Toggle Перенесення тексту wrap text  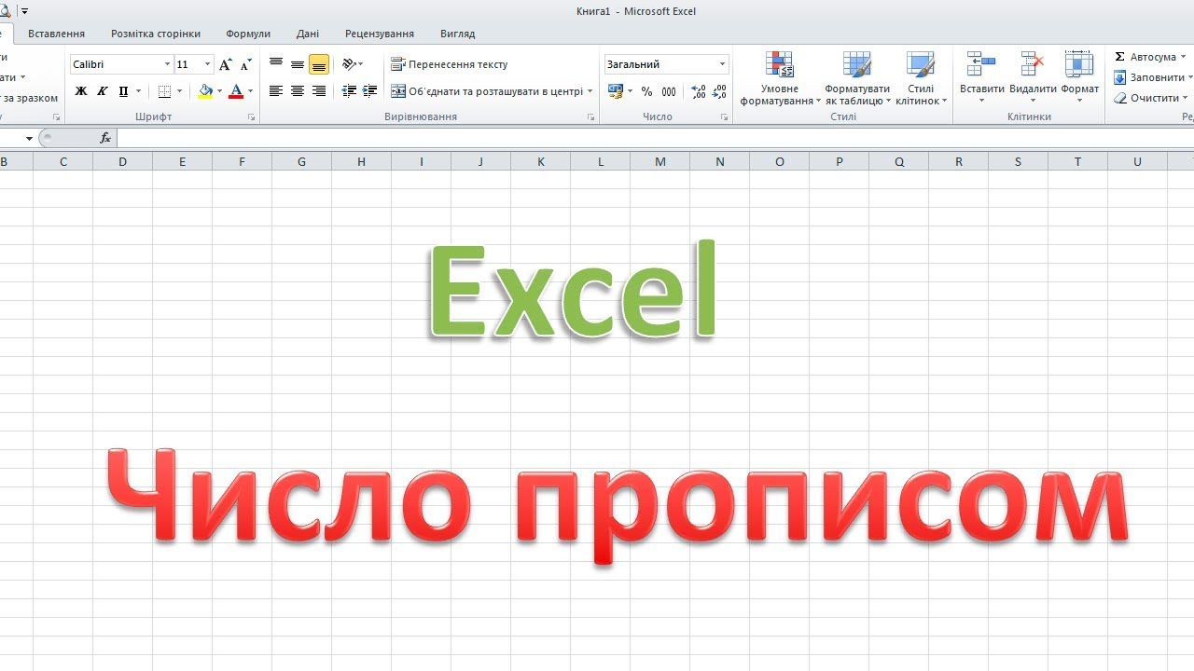[x=450, y=64]
